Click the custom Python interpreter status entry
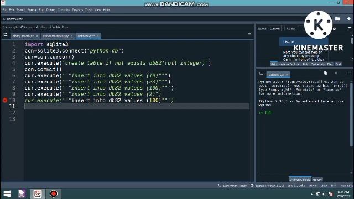Screen dimensions: 354x199 [268, 186]
